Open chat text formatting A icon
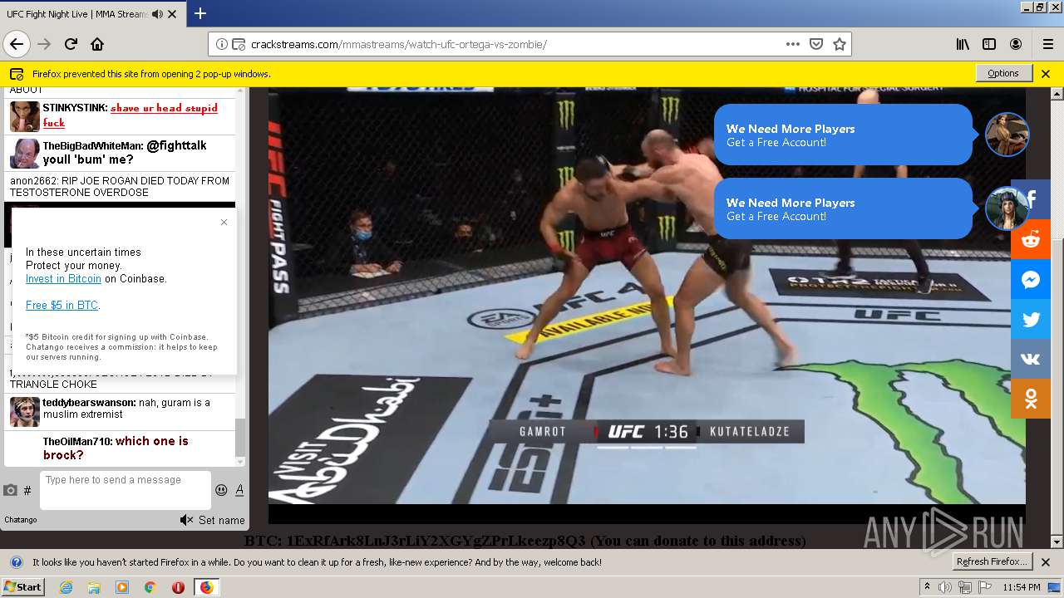This screenshot has height=598, width=1064. click(x=239, y=490)
